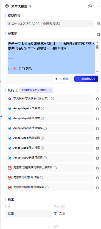Select the Amap Maps/详情搜索 skill row

pos(49,118)
